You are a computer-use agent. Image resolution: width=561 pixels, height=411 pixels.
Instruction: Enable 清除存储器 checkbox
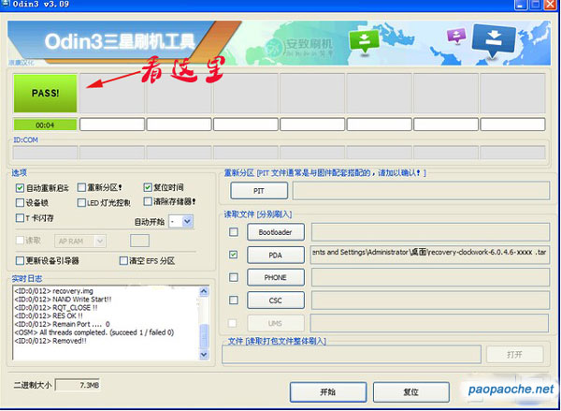pos(148,201)
